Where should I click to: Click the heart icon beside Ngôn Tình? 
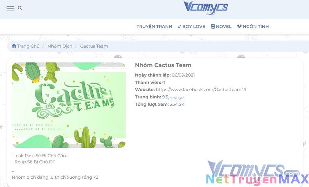[x=239, y=27]
